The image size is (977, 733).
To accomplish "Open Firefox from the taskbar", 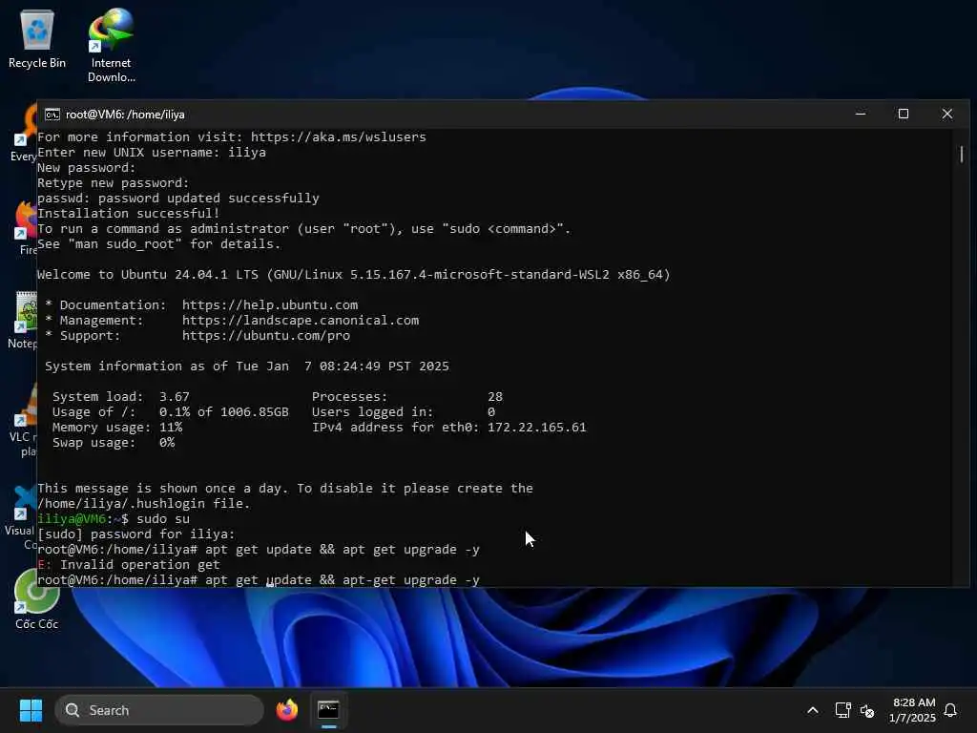I will pos(287,710).
